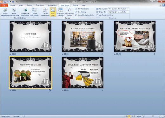Click the hidden slide number icon under slide 4
The width and height of the screenshot is (165, 118).
pos(50,90)
